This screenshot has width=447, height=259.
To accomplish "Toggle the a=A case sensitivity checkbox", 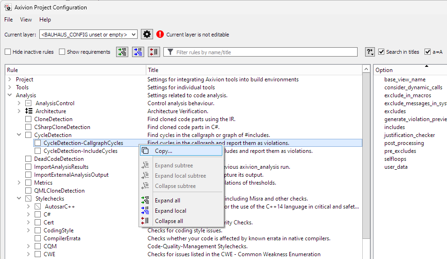I will 427,52.
